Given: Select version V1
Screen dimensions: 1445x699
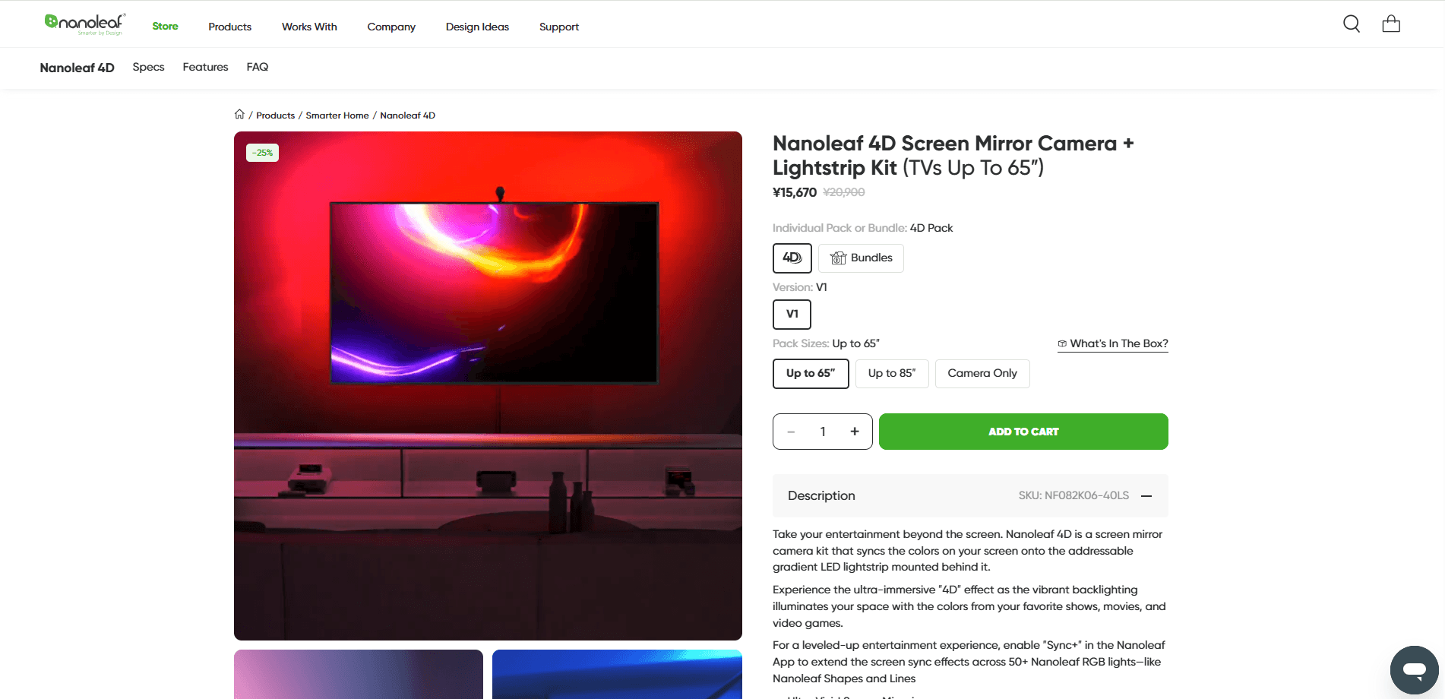Looking at the screenshot, I should point(792,315).
